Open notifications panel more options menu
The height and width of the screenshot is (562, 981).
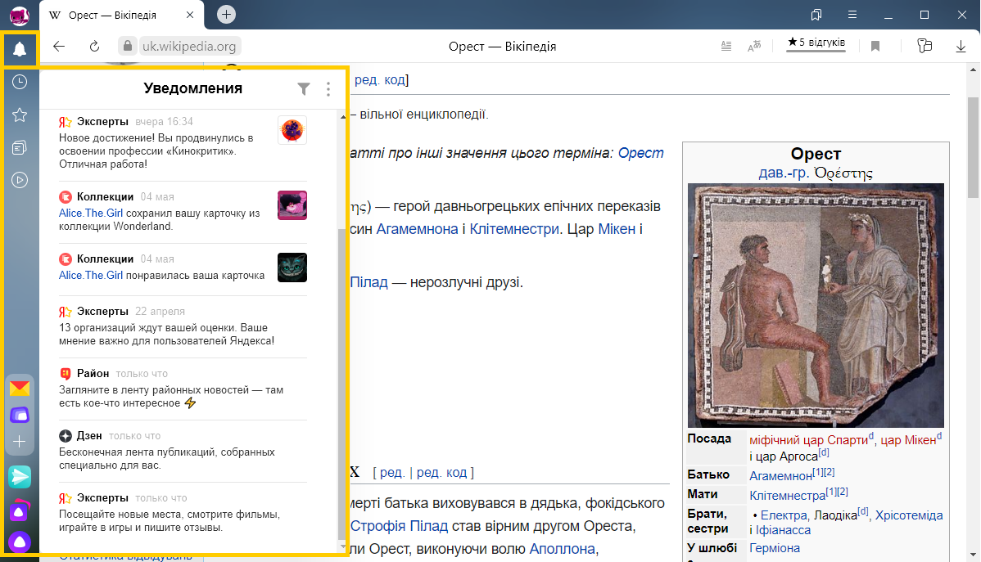328,89
